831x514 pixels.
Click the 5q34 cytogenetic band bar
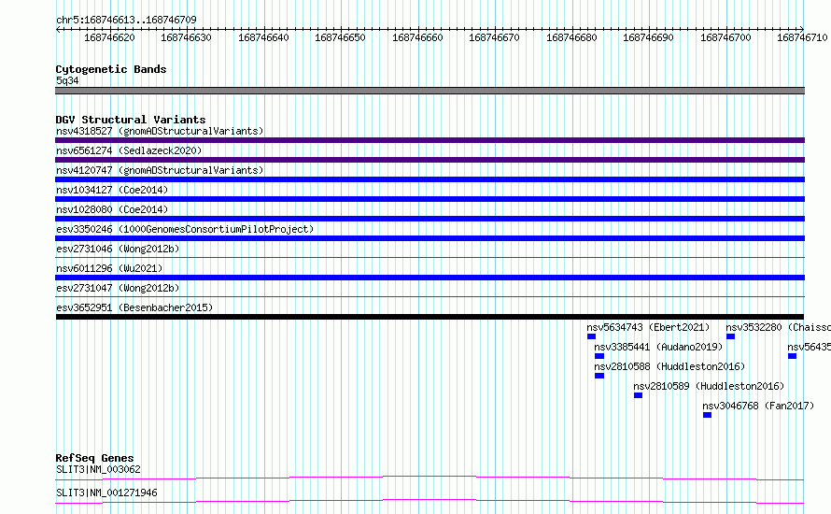430,91
